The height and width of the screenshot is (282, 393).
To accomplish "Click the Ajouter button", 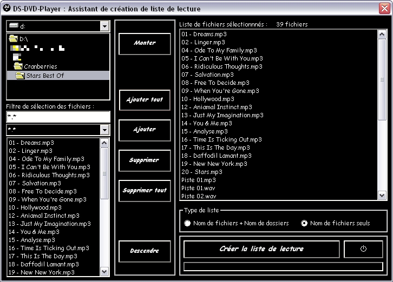I will click(x=145, y=130).
